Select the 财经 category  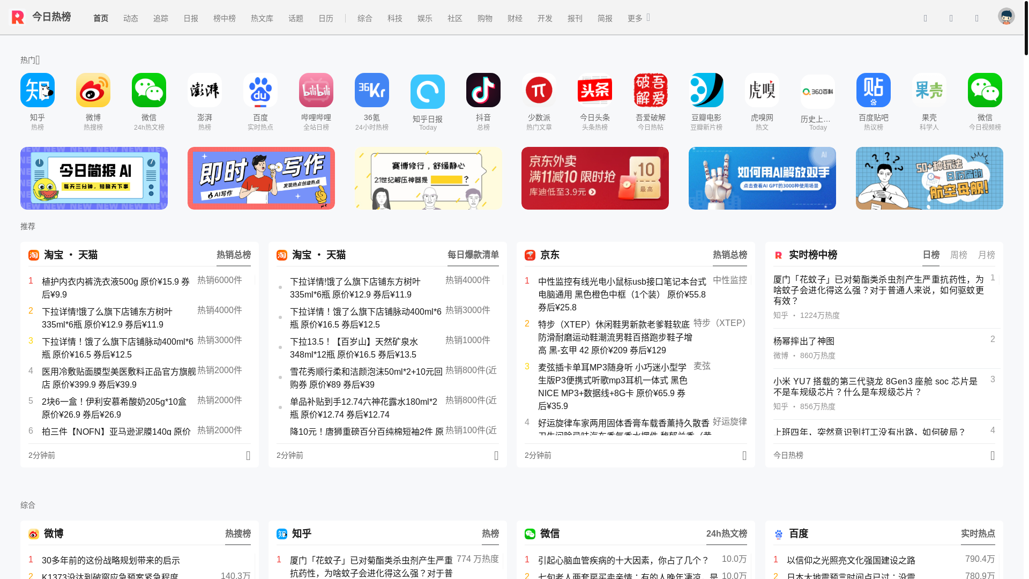(x=515, y=18)
